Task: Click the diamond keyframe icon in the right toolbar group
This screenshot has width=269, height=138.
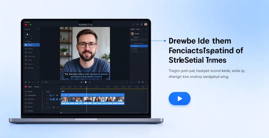Action: [131, 82]
